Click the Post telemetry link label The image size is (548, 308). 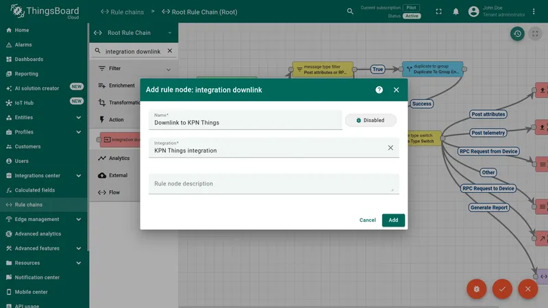pos(488,133)
